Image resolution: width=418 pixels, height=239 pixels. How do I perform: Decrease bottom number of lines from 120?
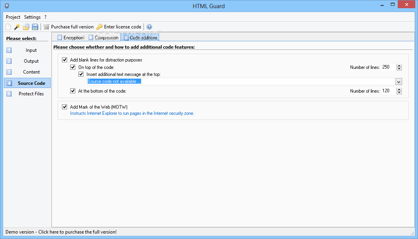pos(399,93)
